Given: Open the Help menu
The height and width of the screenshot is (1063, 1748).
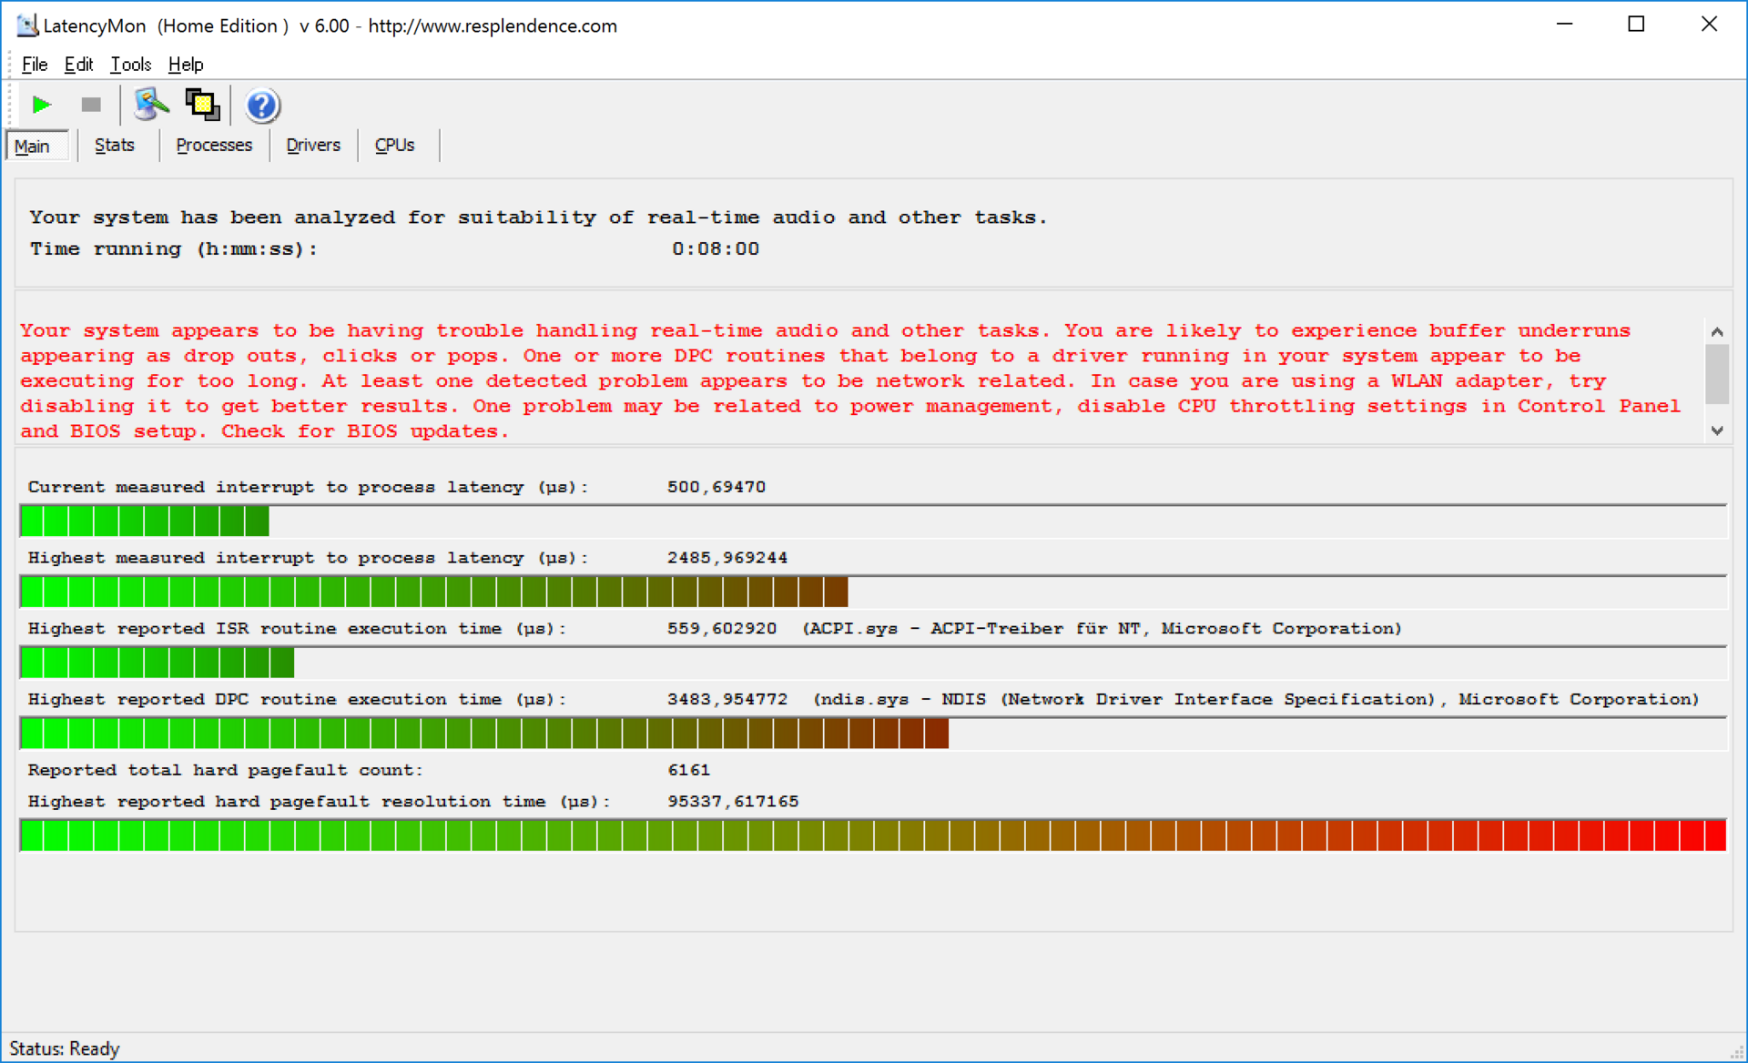Looking at the screenshot, I should coord(186,64).
